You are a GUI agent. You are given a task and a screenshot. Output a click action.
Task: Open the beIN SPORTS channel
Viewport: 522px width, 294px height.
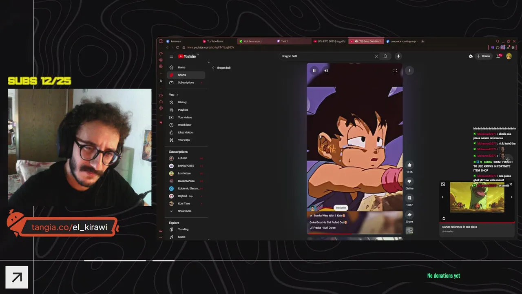(x=186, y=166)
